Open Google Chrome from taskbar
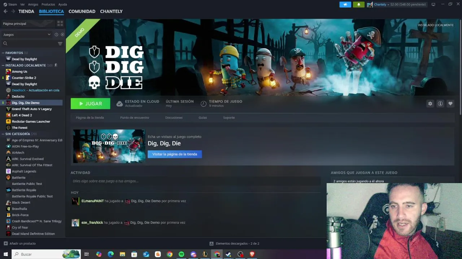The height and width of the screenshot is (259, 462). pos(170,254)
